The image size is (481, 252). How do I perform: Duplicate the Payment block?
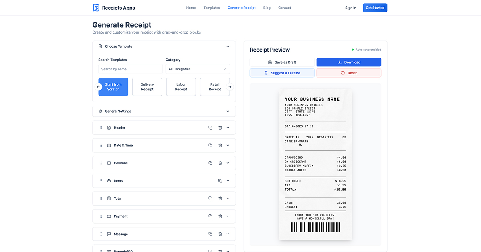pos(210,216)
